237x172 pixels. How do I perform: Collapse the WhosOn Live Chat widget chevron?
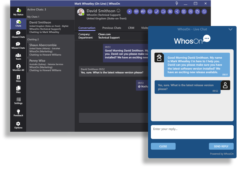coord(230,29)
